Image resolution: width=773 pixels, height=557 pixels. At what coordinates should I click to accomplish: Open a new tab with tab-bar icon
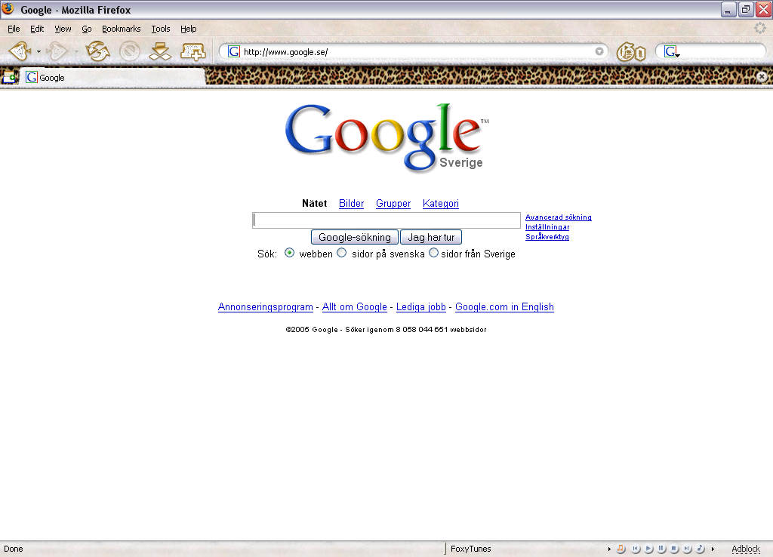(x=10, y=77)
